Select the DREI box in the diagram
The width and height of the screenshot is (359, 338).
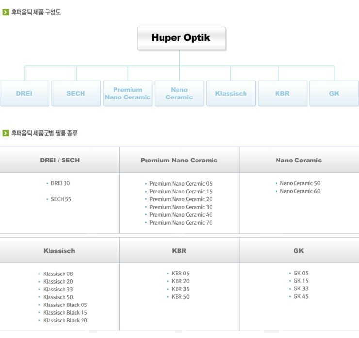24,94
